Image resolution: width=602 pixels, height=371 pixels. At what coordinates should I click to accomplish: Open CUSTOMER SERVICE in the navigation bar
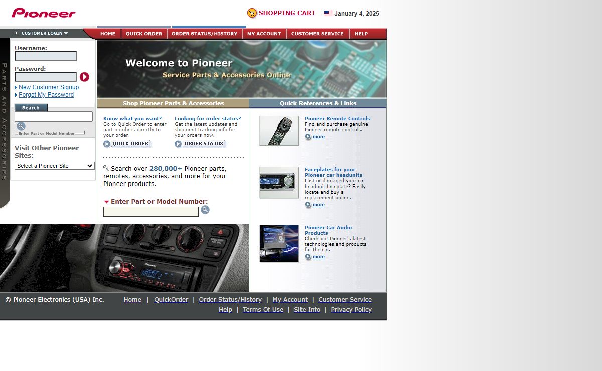click(318, 34)
